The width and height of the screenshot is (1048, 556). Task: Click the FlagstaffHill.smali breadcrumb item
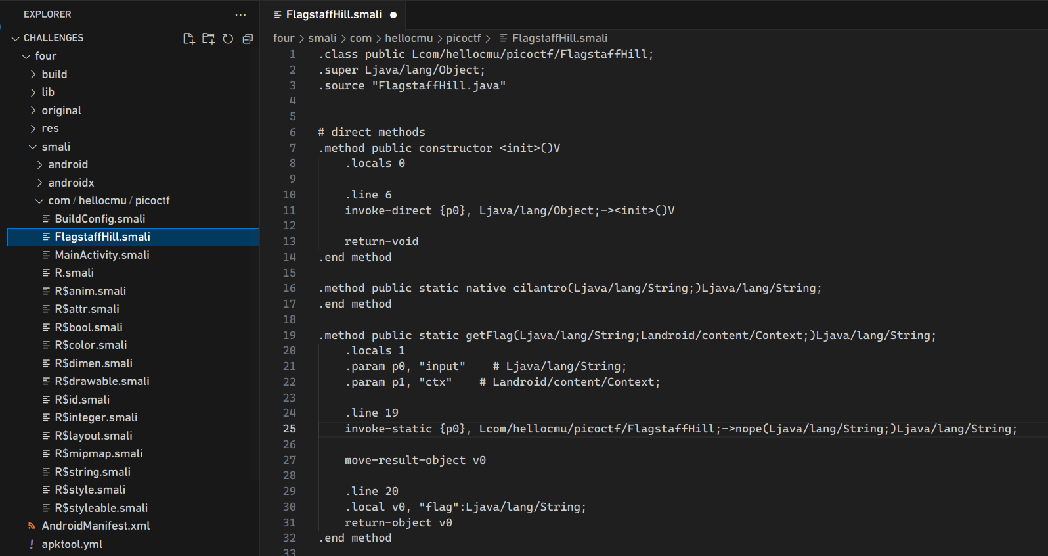coord(553,38)
